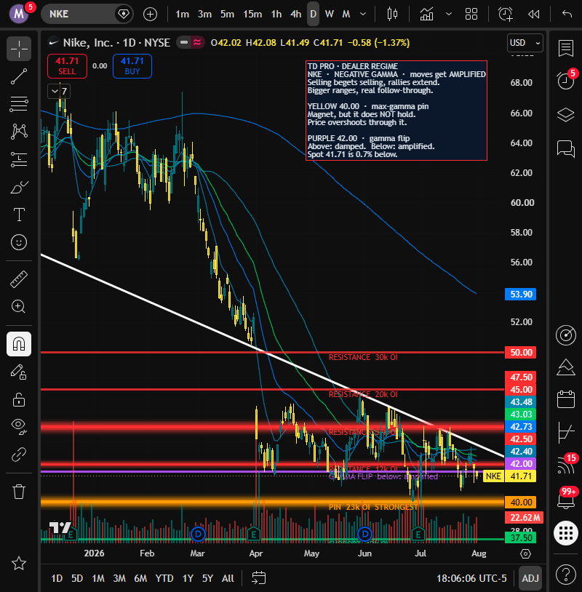Click the 41.71 BUY button

(x=132, y=66)
